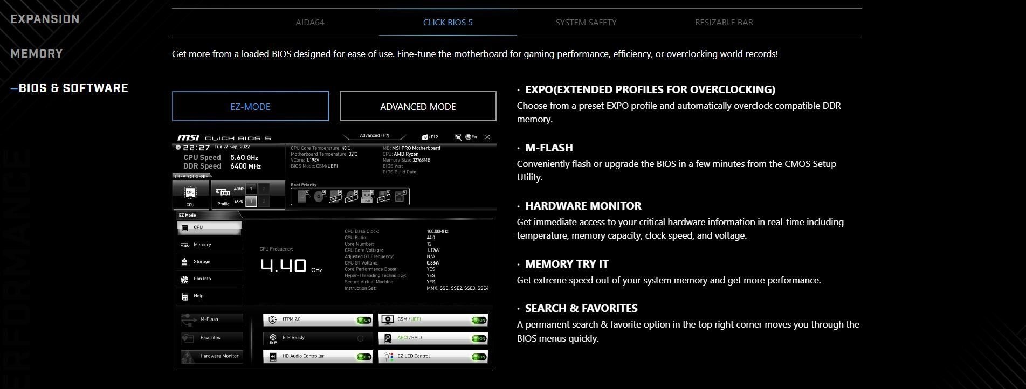Select the network boot priority icon
1026x389 pixels.
400,197
